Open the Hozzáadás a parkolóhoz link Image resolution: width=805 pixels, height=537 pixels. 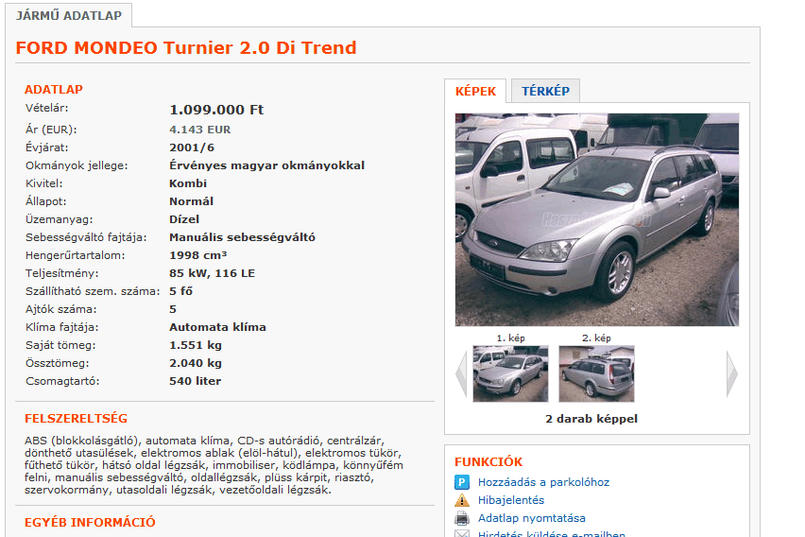[x=543, y=482]
